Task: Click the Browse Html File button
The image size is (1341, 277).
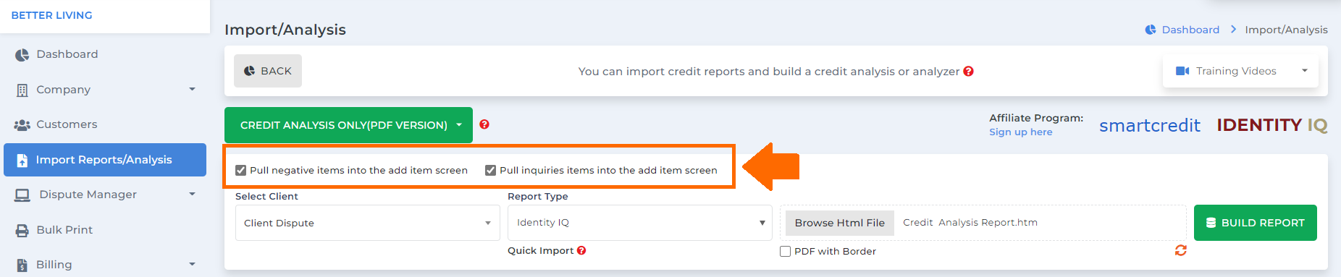Action: (x=839, y=223)
